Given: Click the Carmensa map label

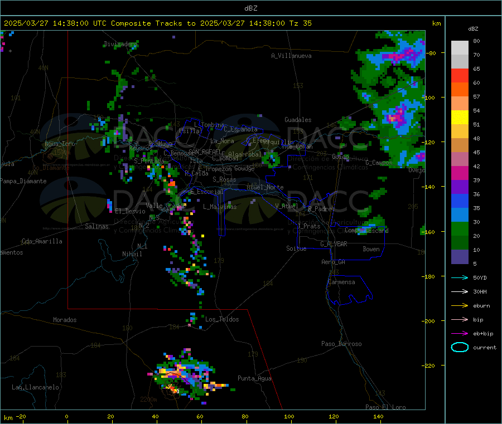Looking at the screenshot, I should [341, 282].
